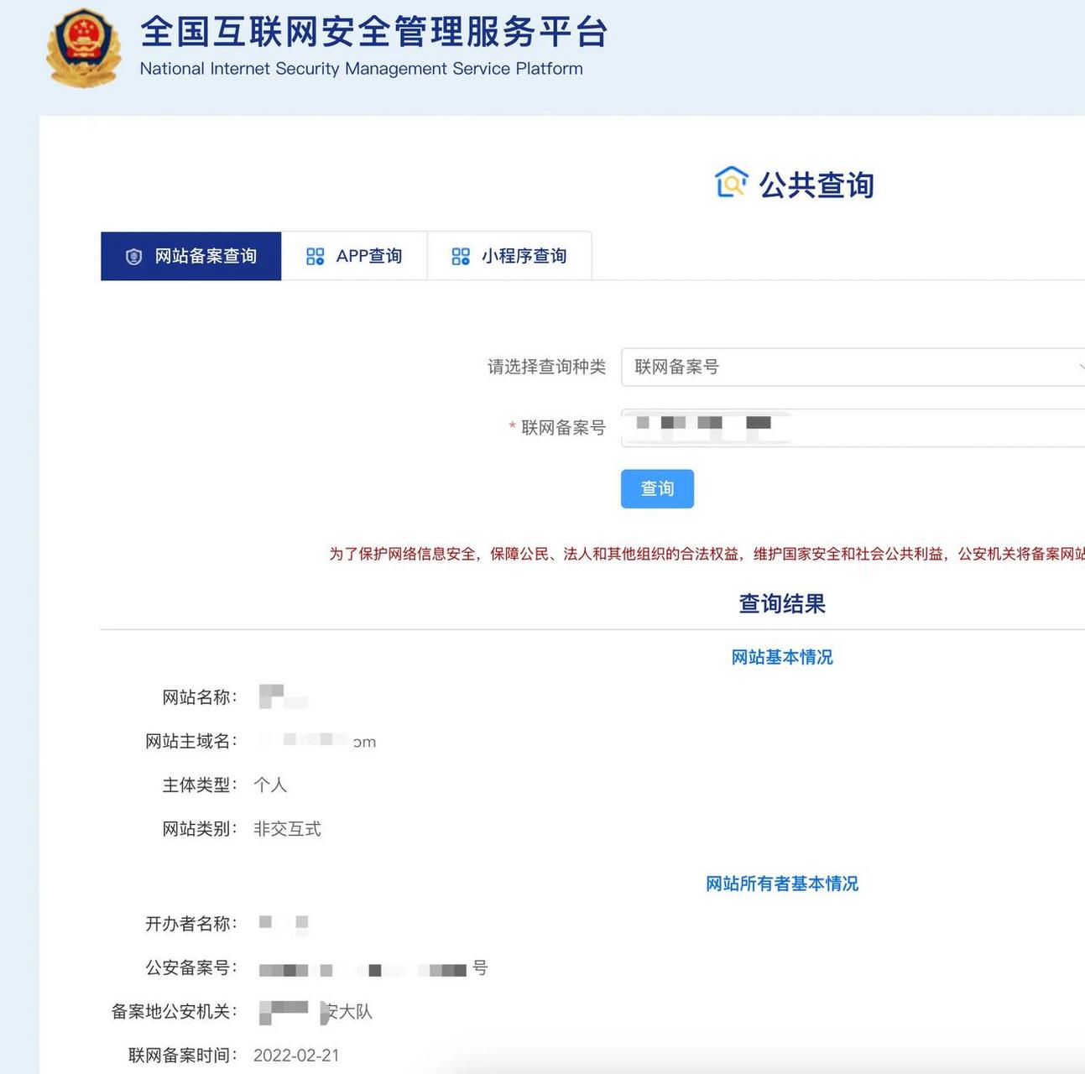This screenshot has width=1085, height=1074.
Task: Click the 请选择查询种类 label
Action: (546, 367)
